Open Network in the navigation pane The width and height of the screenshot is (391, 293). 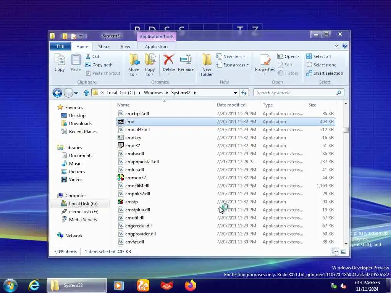[x=74, y=236]
